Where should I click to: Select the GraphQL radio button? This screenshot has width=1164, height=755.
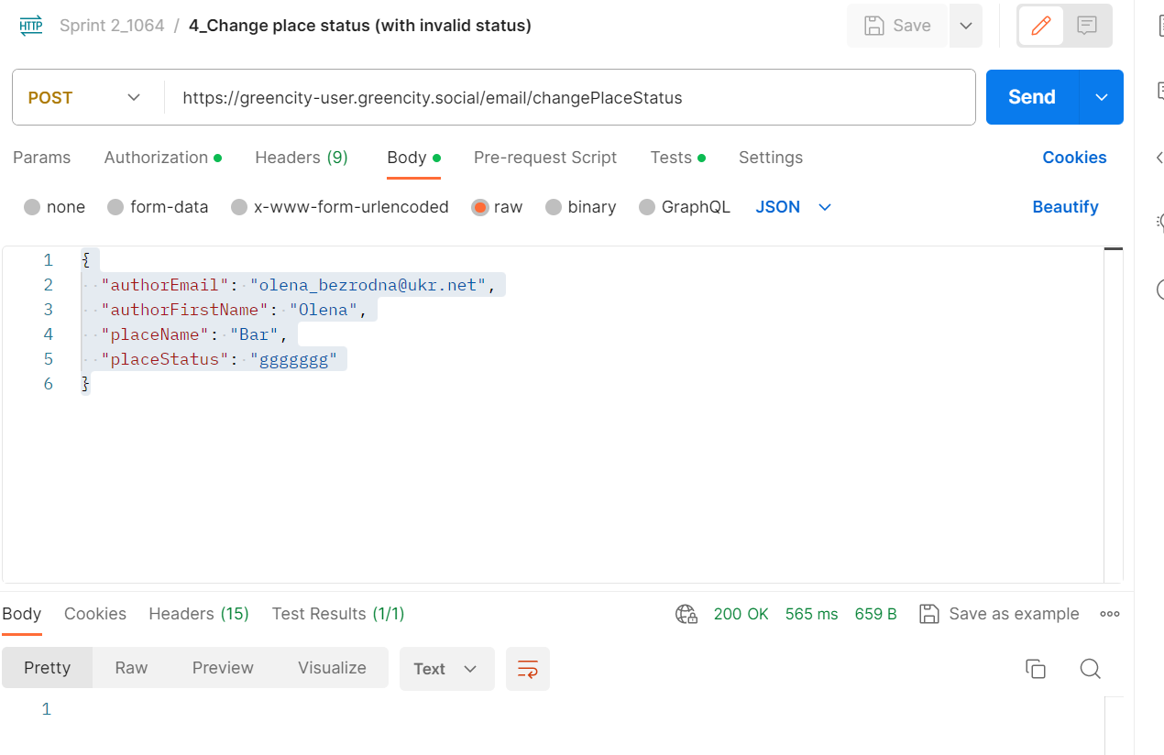[x=647, y=207]
